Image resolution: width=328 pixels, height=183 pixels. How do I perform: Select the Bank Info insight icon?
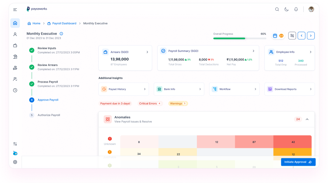click(159, 89)
